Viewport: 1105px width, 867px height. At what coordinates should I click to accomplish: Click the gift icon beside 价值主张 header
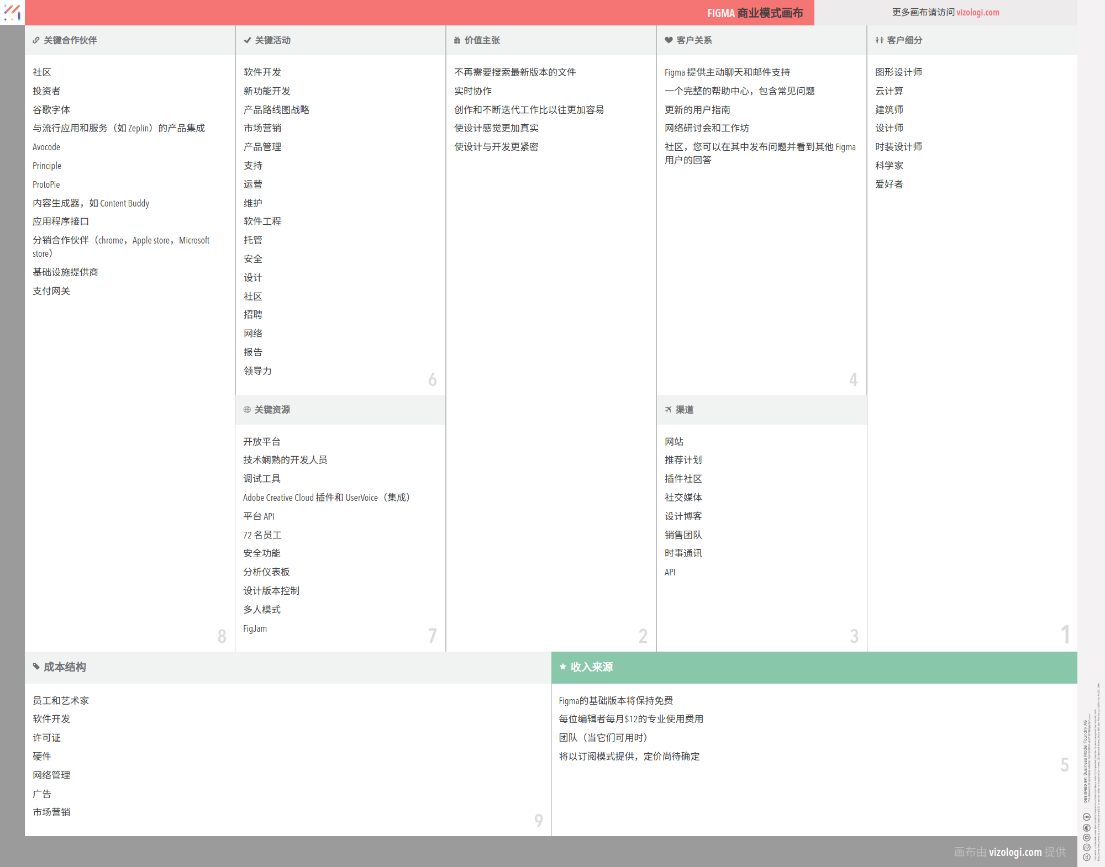pyautogui.click(x=456, y=39)
